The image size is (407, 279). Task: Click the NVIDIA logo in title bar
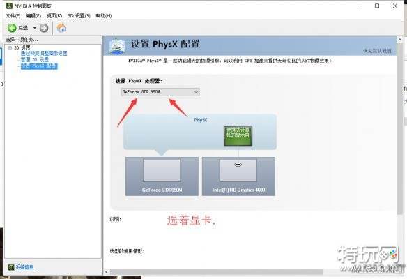pyautogui.click(x=9, y=6)
